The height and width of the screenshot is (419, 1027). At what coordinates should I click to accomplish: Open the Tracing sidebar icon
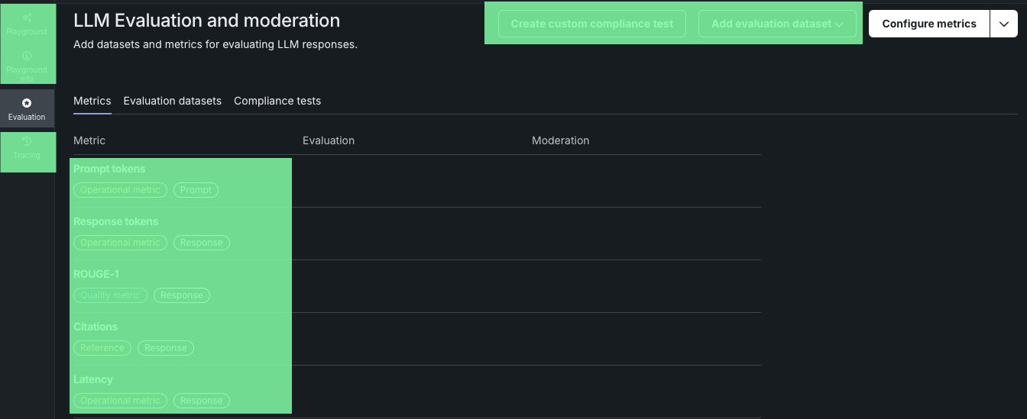click(27, 147)
